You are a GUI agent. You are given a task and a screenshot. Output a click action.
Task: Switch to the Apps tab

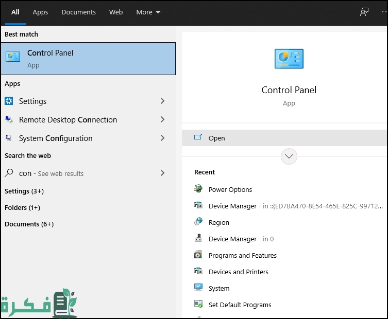click(40, 12)
